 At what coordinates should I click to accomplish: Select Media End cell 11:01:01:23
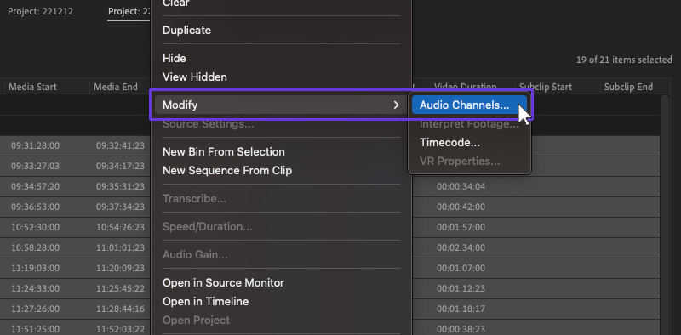[x=120, y=247]
